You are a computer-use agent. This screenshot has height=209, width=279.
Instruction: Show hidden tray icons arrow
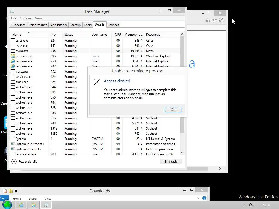tap(244, 205)
